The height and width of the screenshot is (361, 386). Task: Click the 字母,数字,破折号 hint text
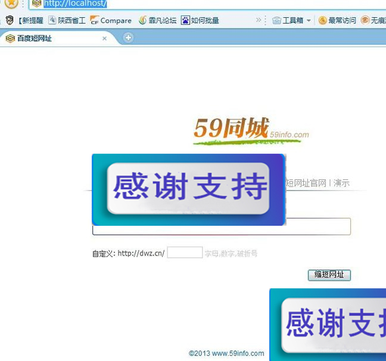point(231,253)
